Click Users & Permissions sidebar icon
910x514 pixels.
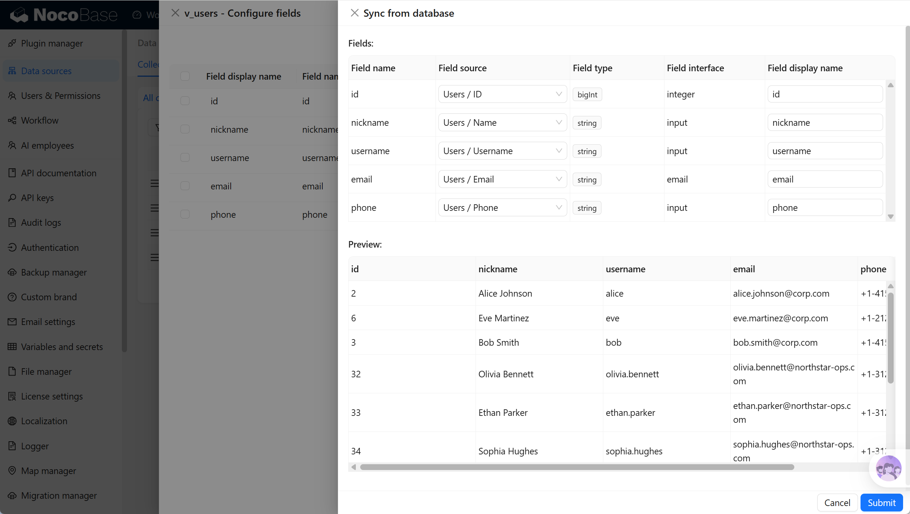12,96
